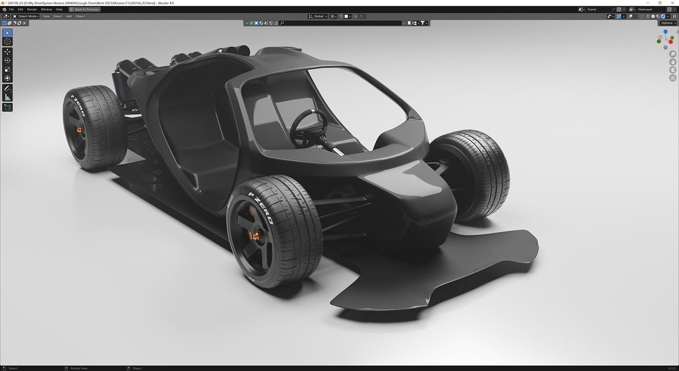The image size is (679, 371).
Task: Pick the Measure tool
Action: pos(7,97)
